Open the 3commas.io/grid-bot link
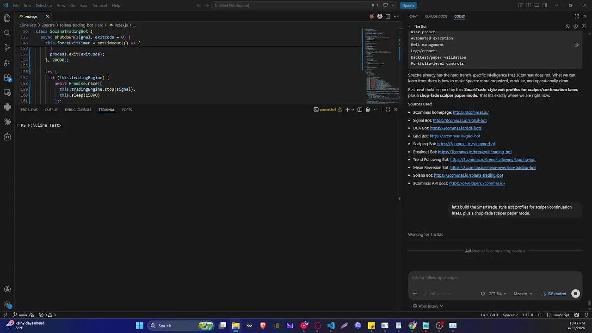 click(x=455, y=136)
